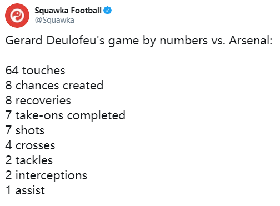Click the word numbers in the heading

point(183,41)
